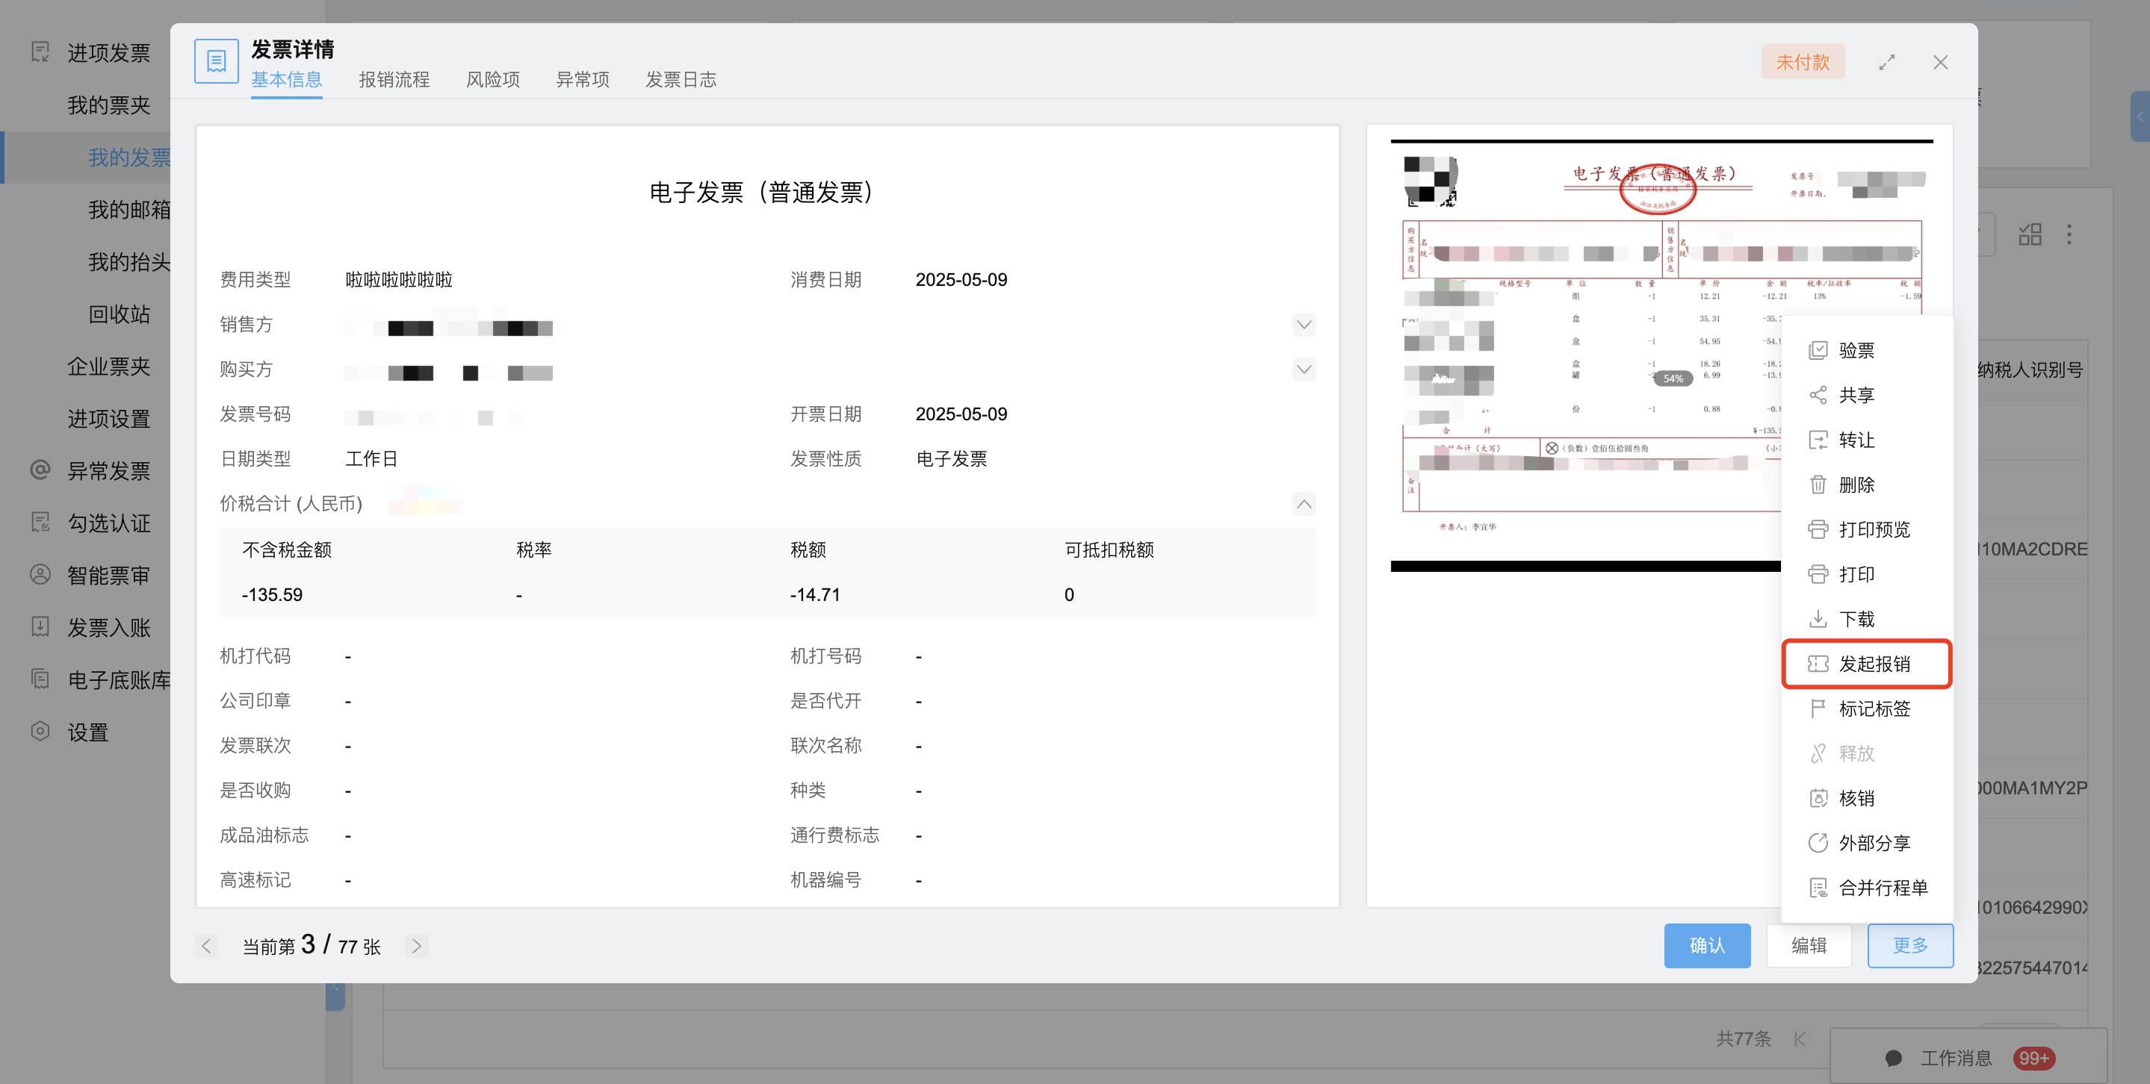Select 打印 menu entry
Image resolution: width=2150 pixels, height=1084 pixels.
[1866, 575]
